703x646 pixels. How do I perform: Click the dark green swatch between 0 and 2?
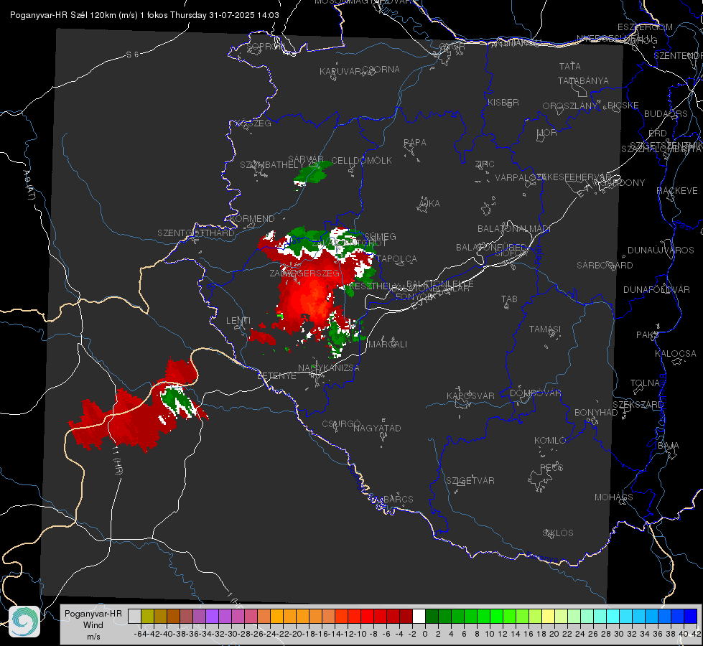point(432,616)
